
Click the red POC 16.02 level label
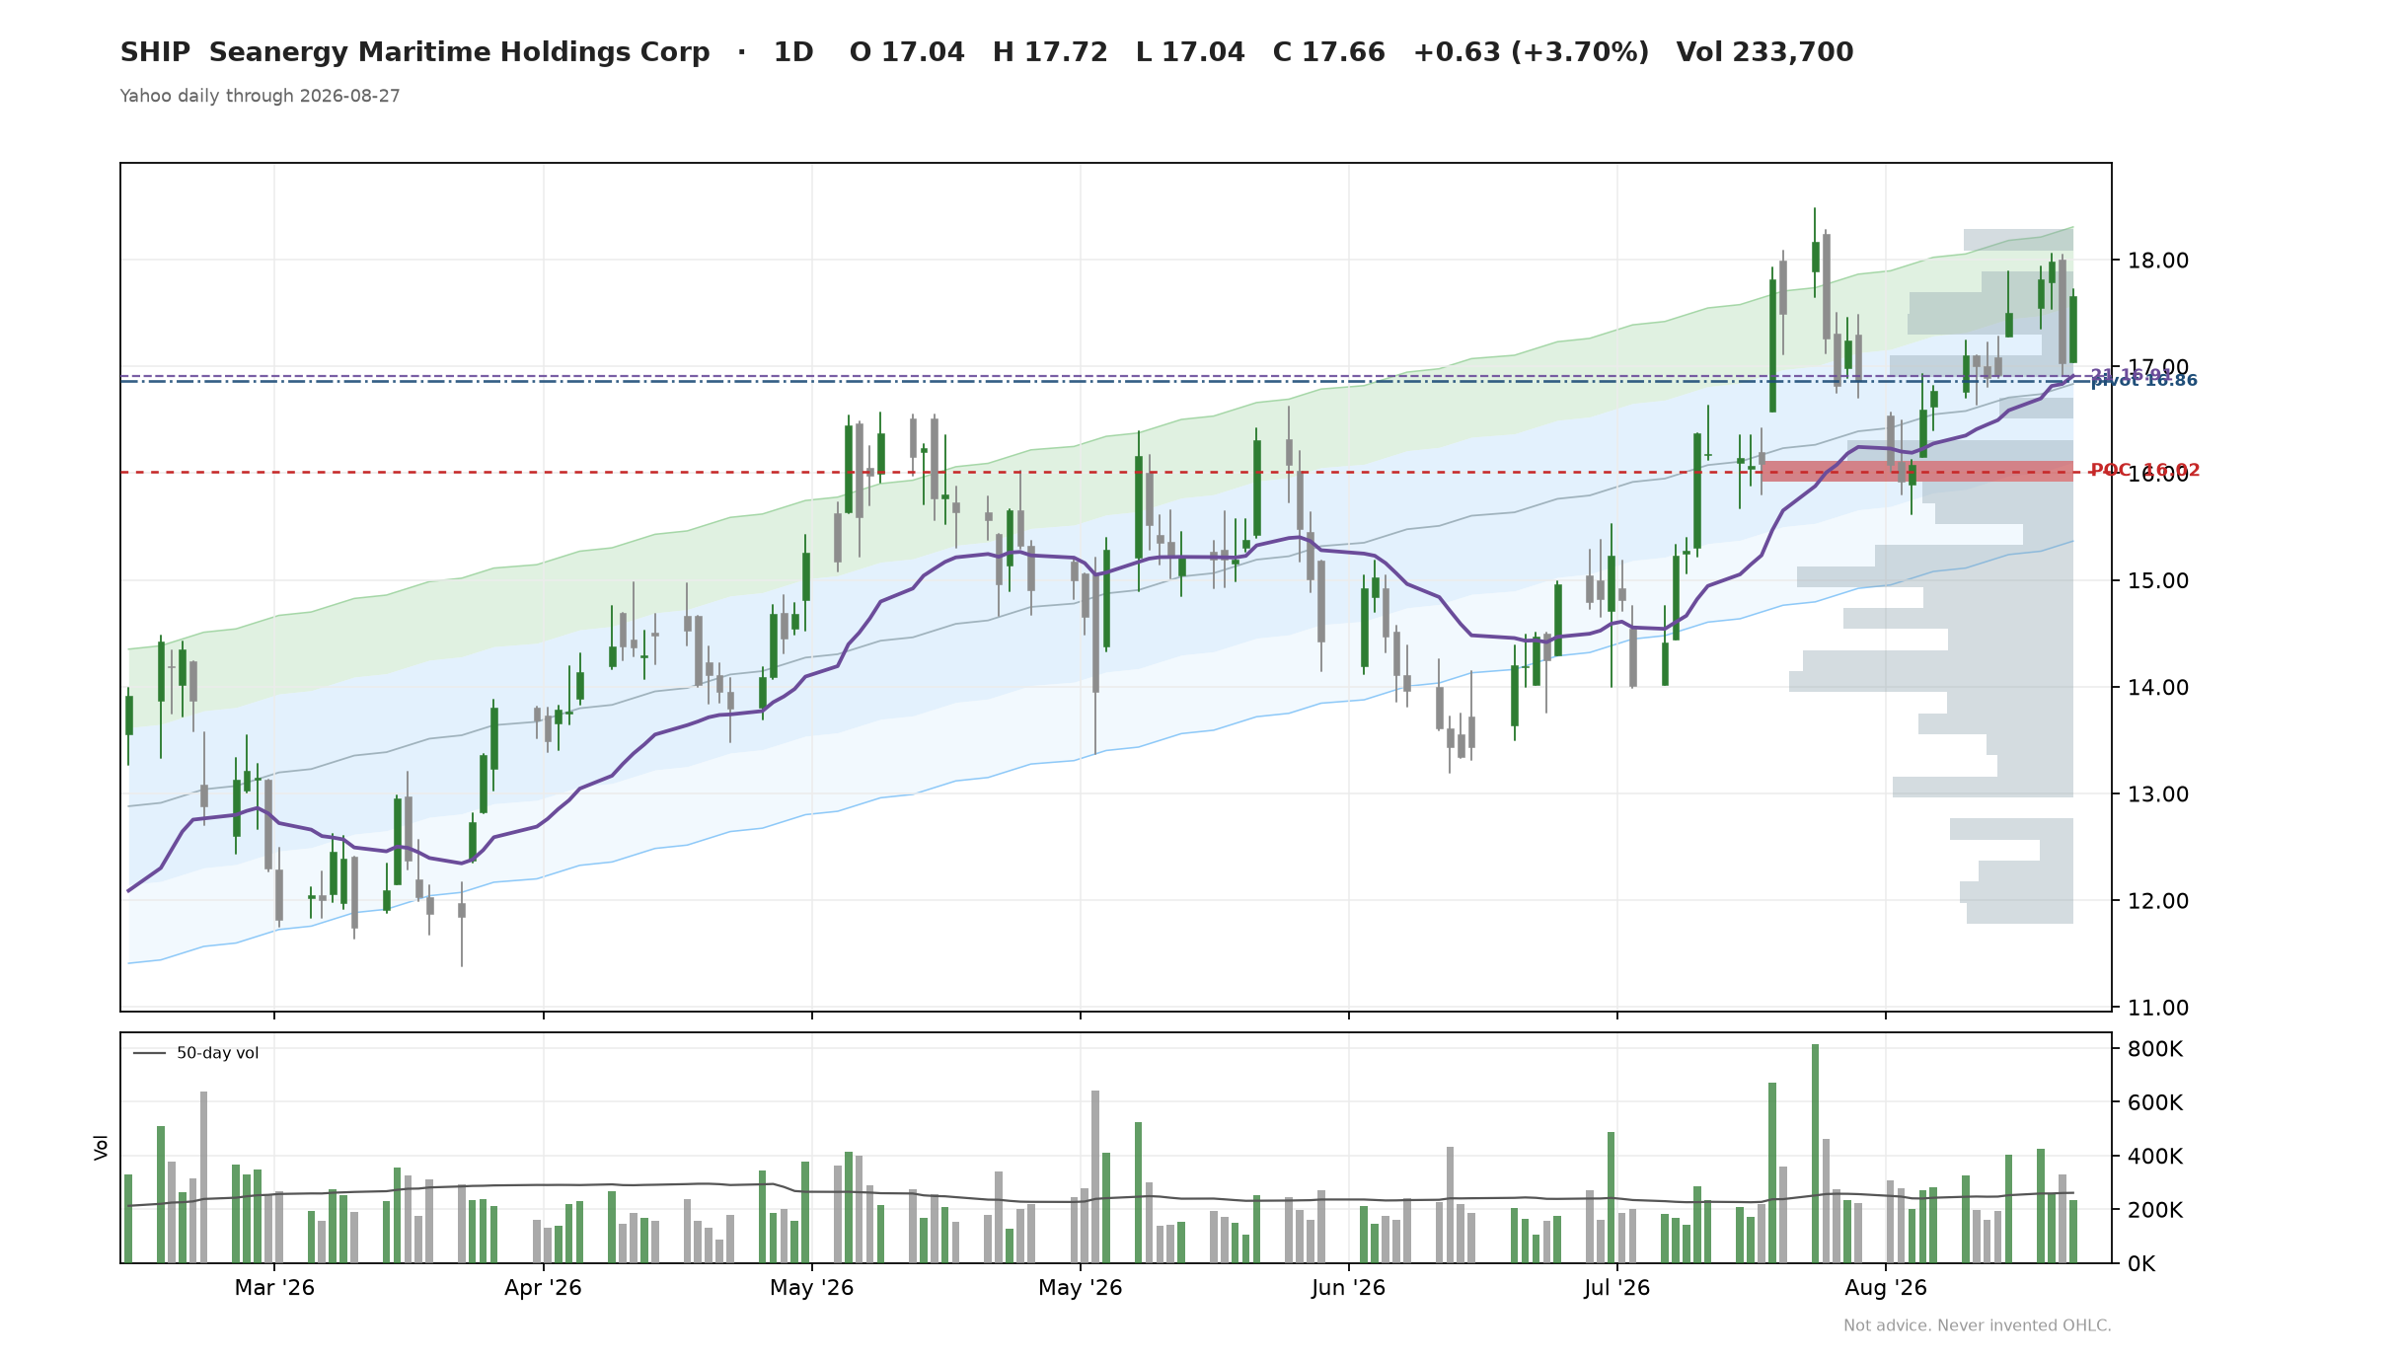[x=2144, y=471]
